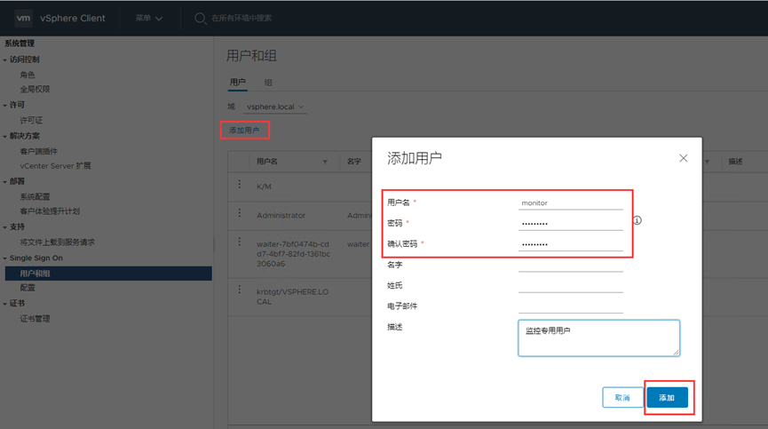Click the 描述 text area
Viewport: 768px width, 429px height.
[x=599, y=338]
